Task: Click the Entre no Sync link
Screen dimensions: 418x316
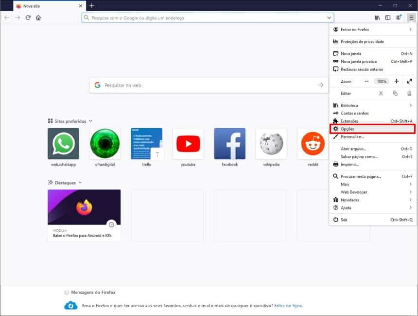Action: (x=288, y=305)
